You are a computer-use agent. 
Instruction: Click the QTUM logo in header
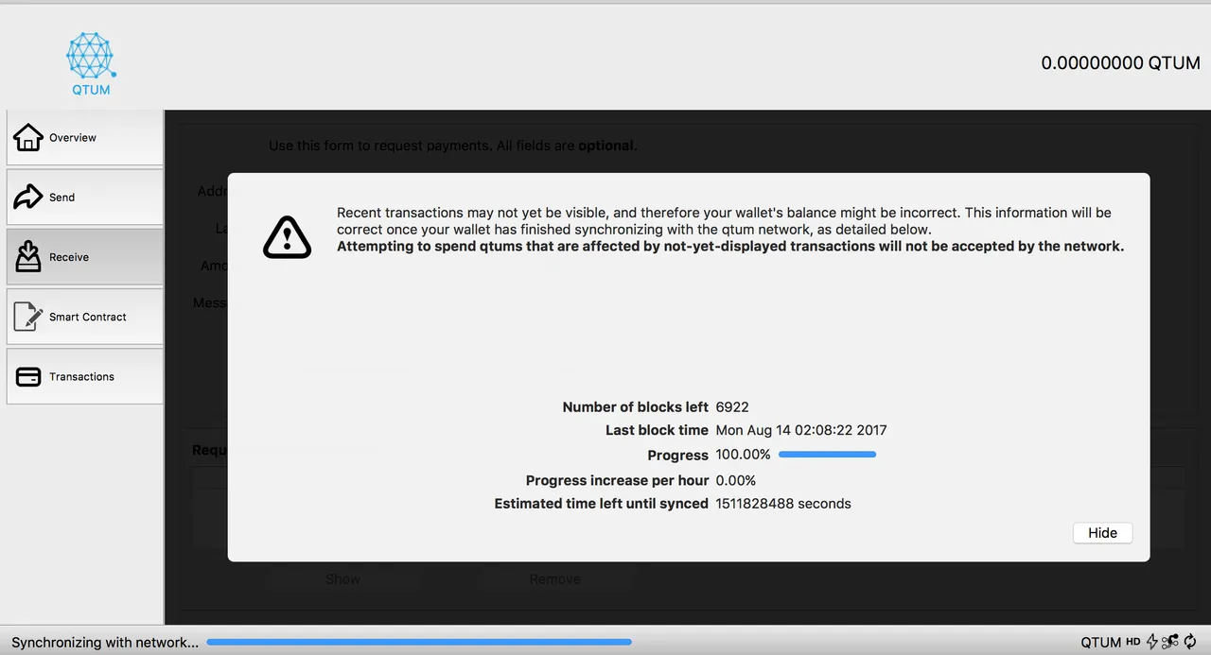[x=91, y=63]
